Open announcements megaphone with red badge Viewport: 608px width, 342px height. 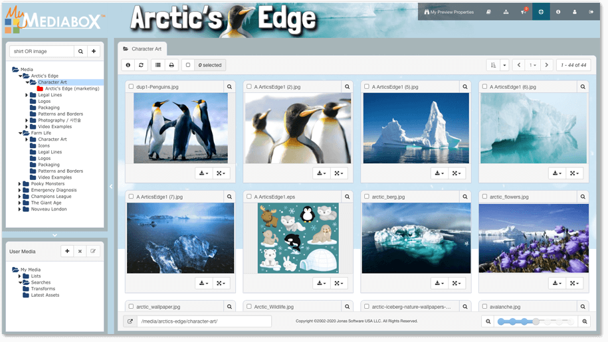tap(524, 11)
